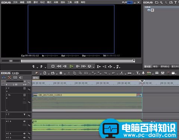The width and height of the screenshot is (179, 140).
Task: Switch to the 素材库 (Bin) tab
Action: [147, 66]
